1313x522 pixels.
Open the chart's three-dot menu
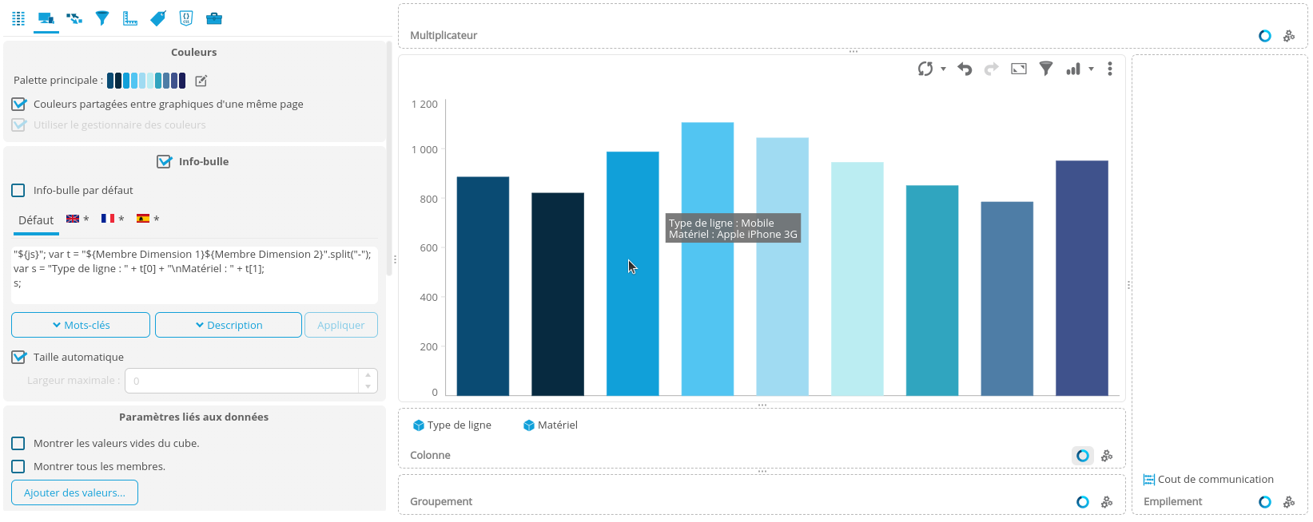[x=1109, y=69]
